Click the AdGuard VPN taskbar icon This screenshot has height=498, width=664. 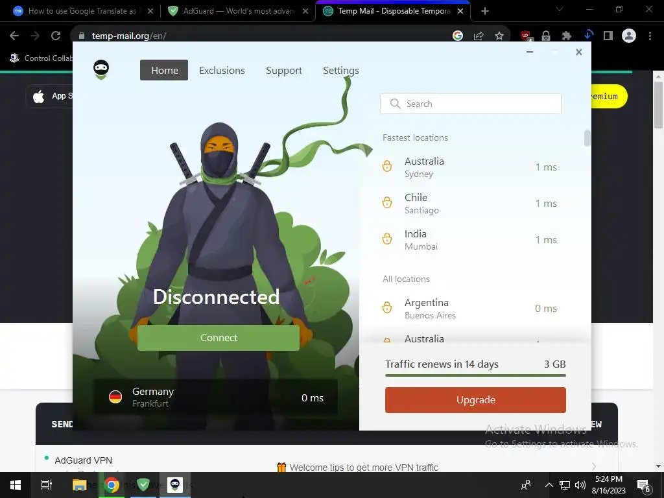click(x=175, y=485)
